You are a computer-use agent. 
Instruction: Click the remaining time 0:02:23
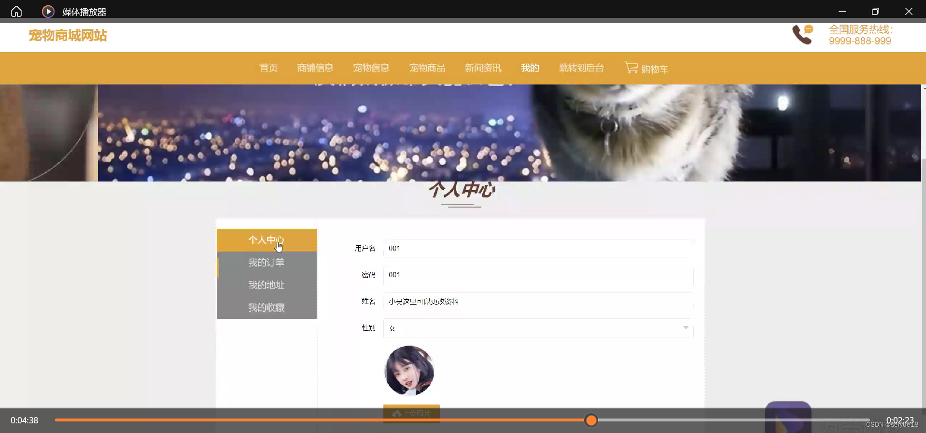900,420
